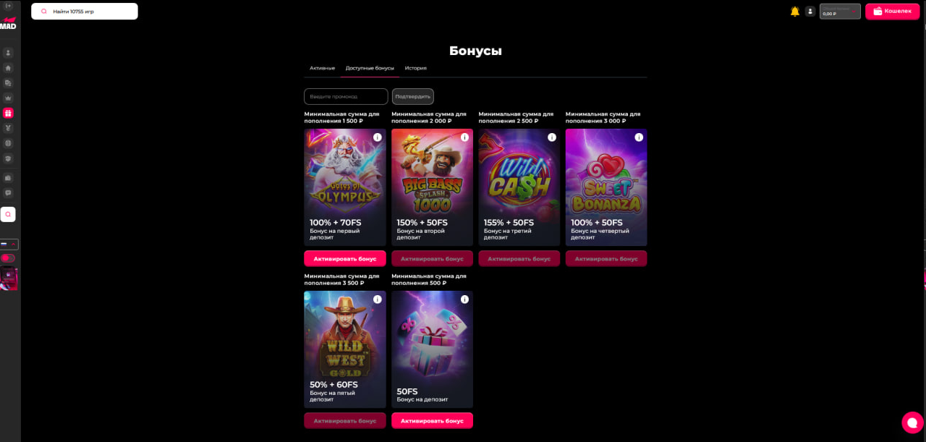
Task: View info for the Gates of Olympus bonus
Action: click(x=378, y=137)
